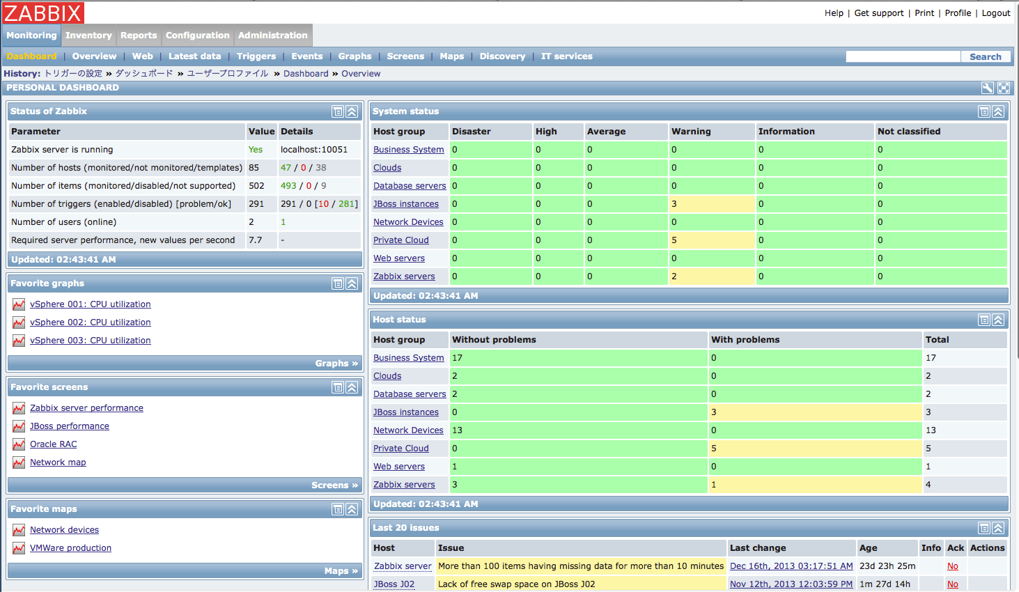Open the Business System host group
The width and height of the screenshot is (1019, 592).
click(408, 149)
